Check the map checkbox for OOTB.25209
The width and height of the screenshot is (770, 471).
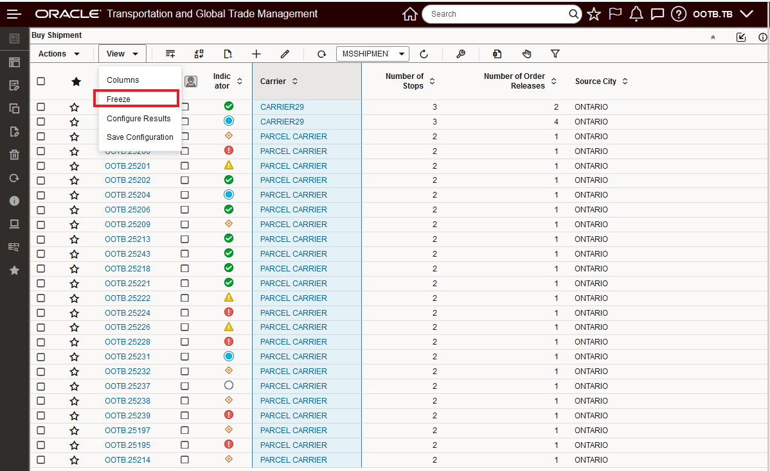(x=184, y=225)
